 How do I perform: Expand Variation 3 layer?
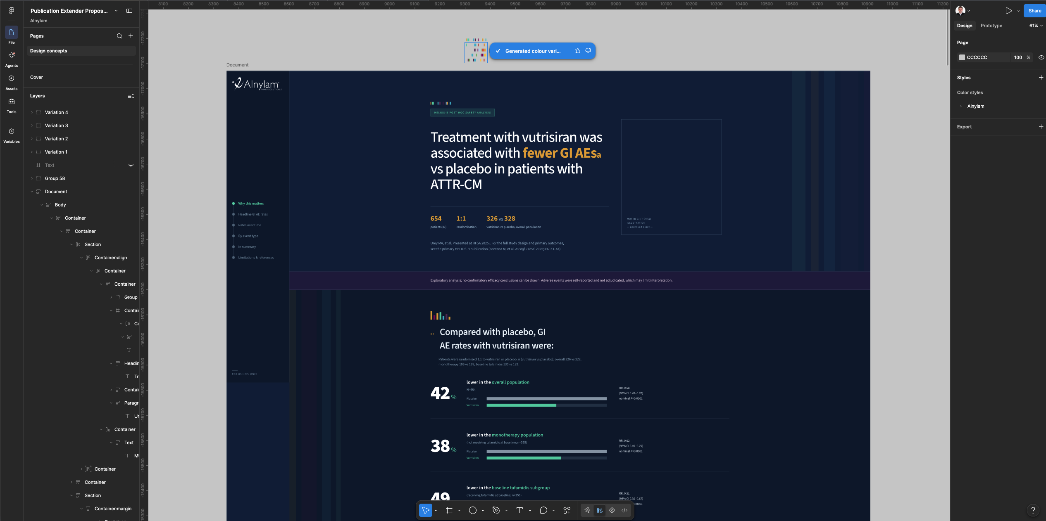pyautogui.click(x=32, y=126)
